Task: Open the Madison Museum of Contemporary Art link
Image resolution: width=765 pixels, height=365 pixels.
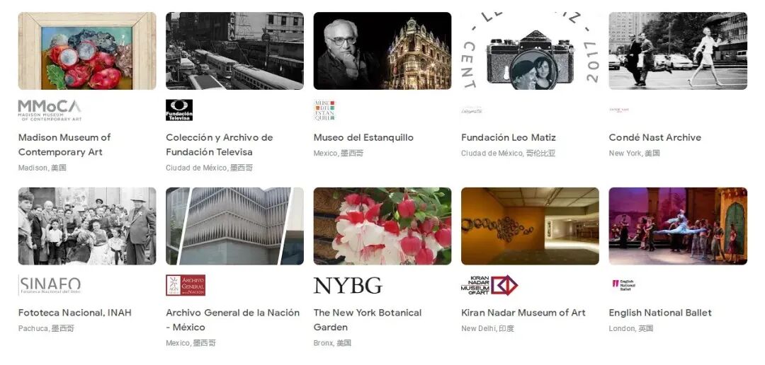Action: click(x=64, y=145)
